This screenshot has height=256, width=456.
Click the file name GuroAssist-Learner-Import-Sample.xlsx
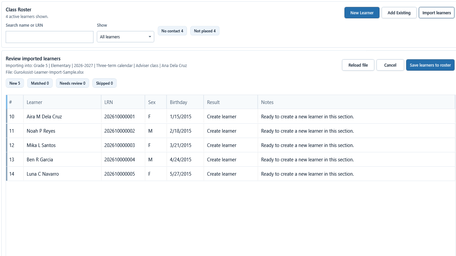(x=49, y=72)
